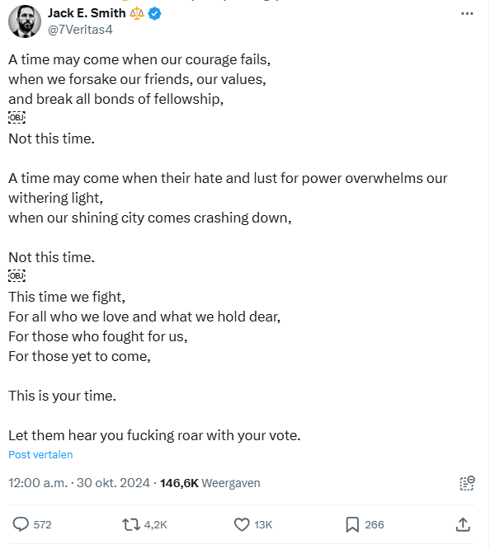This screenshot has height=549, width=495.
Task: Click the blue verified checkmark badge
Action: pos(154,14)
